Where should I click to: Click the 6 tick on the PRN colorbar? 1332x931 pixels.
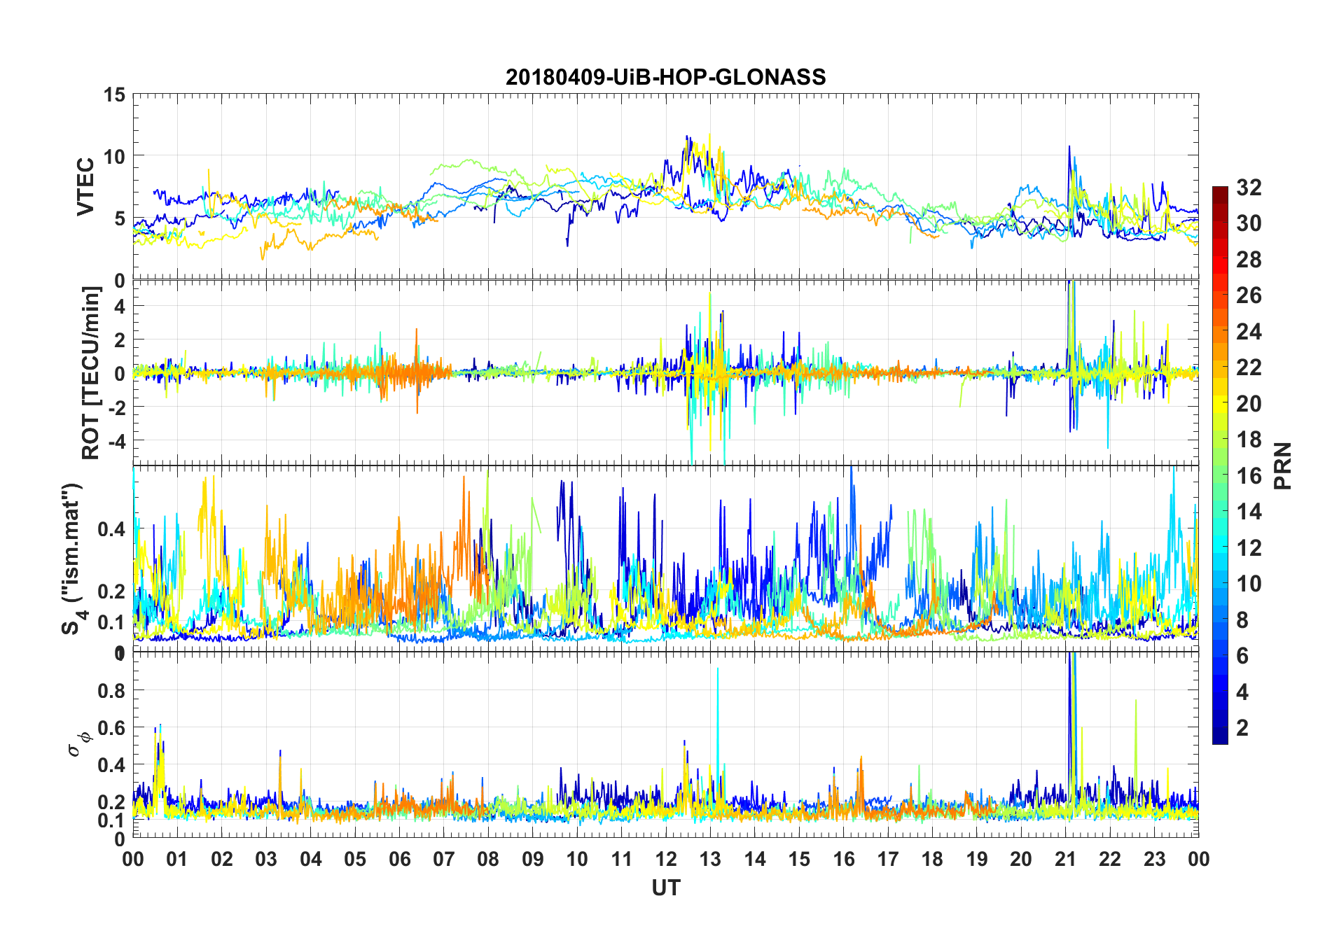1243,655
